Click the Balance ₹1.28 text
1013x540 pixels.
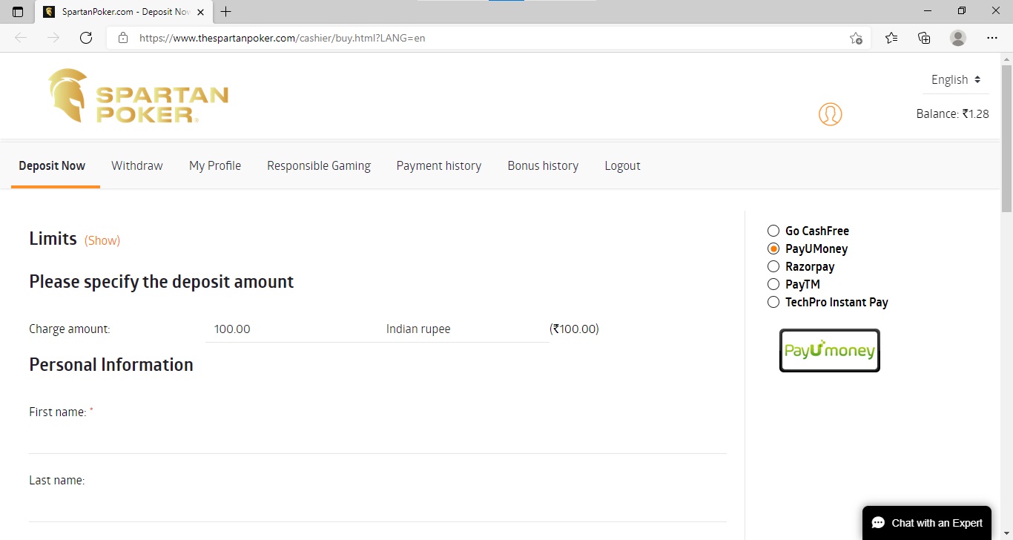(952, 113)
